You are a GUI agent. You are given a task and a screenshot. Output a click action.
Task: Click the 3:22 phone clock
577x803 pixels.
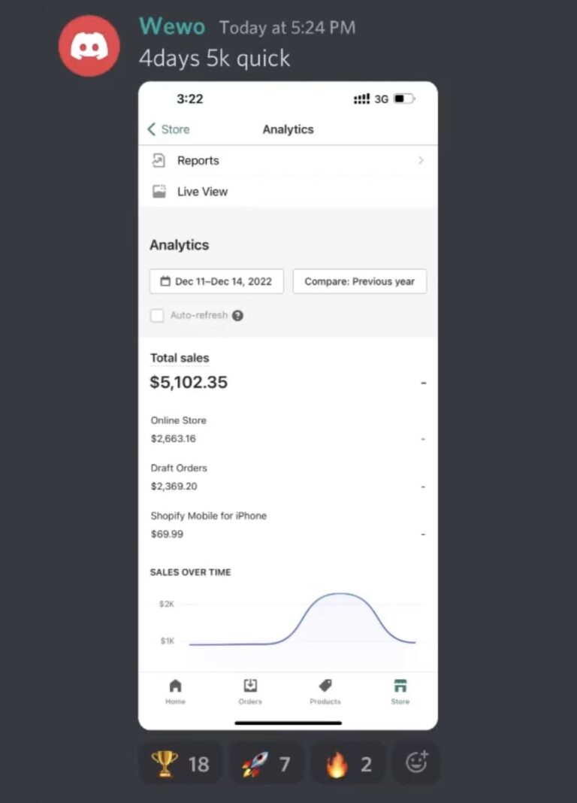point(190,98)
